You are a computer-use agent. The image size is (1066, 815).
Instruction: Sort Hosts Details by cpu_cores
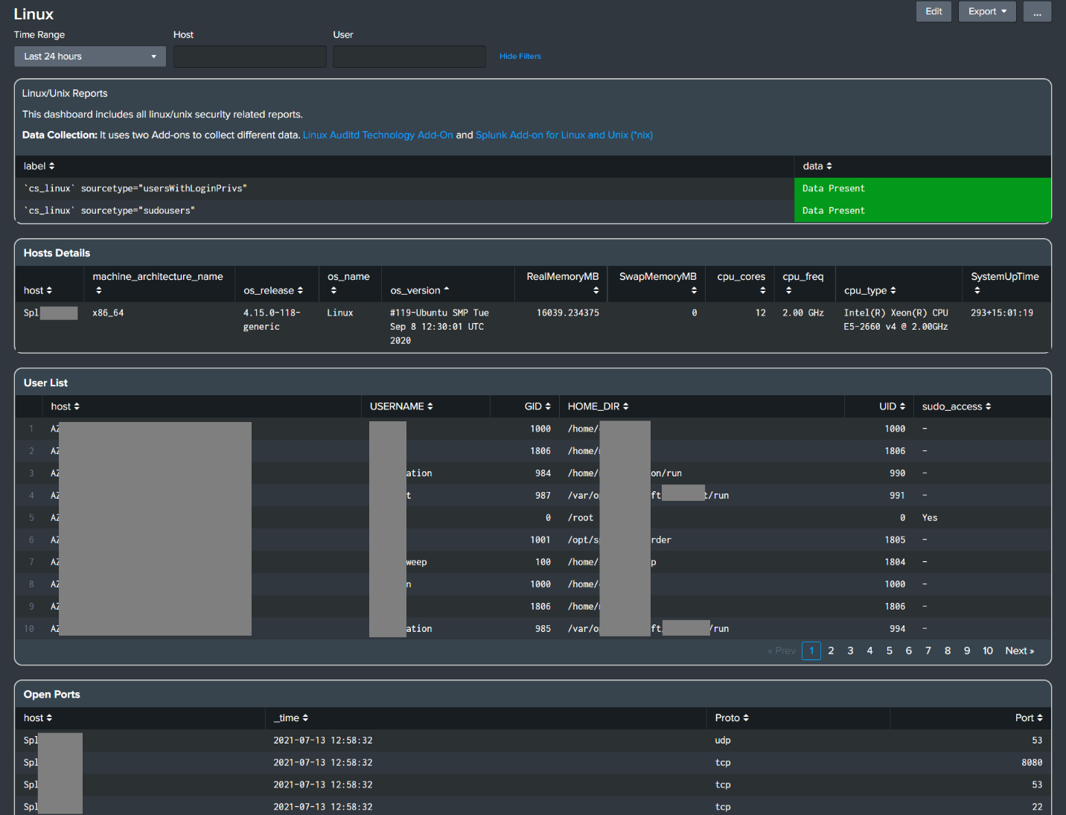pos(741,283)
